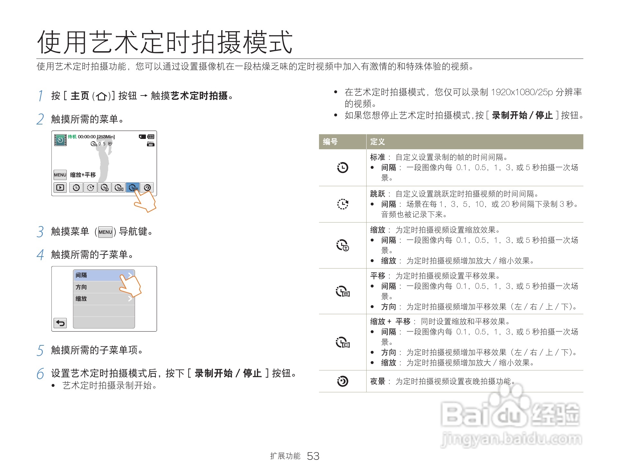Open the 方向 submenu row

[104, 287]
